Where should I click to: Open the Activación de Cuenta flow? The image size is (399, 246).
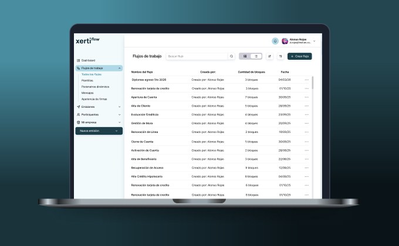(x=145, y=151)
